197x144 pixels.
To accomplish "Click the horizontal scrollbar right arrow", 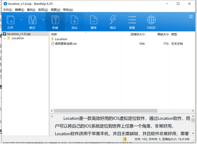I will (x=193, y=111).
